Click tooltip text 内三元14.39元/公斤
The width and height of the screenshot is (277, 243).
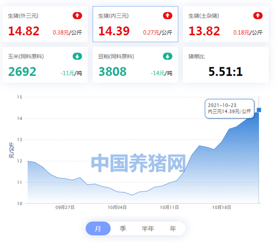pos(229,111)
